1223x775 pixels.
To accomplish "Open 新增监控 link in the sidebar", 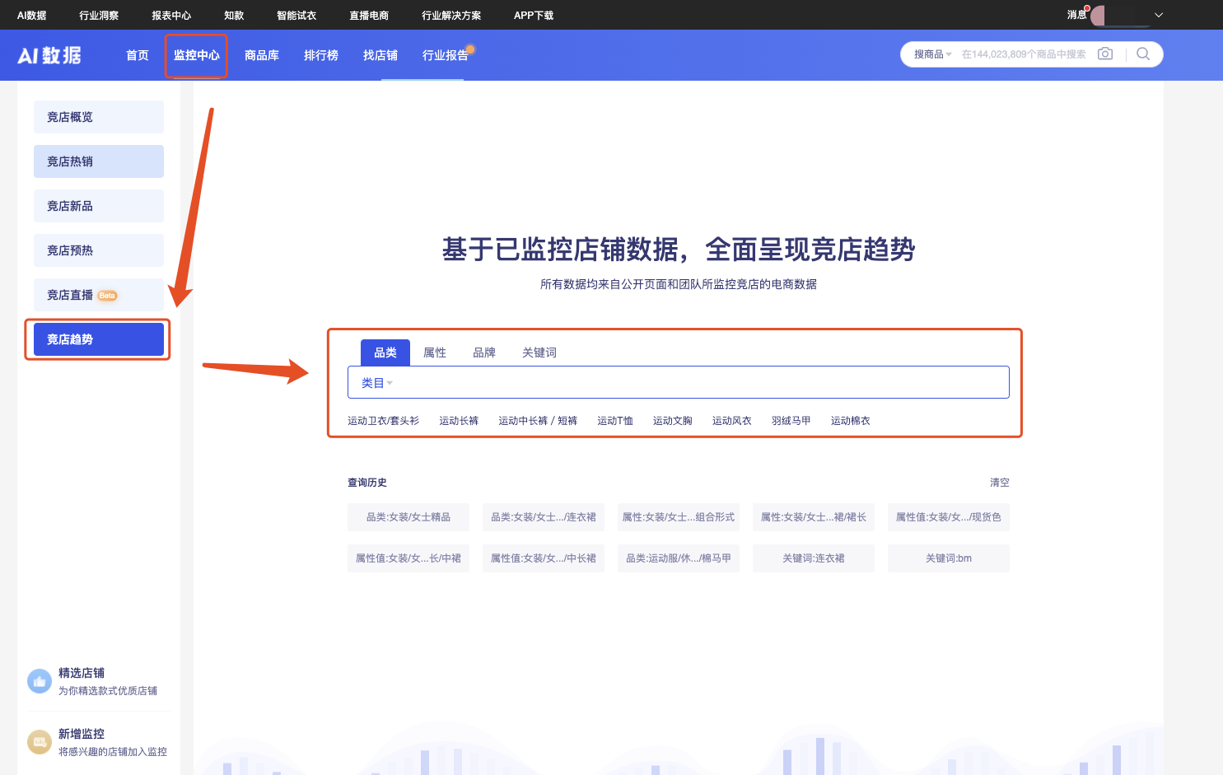I will point(82,734).
